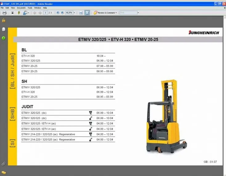Click the hide toolbars icon
The height and width of the screenshot is (176, 226).
coord(13,13)
